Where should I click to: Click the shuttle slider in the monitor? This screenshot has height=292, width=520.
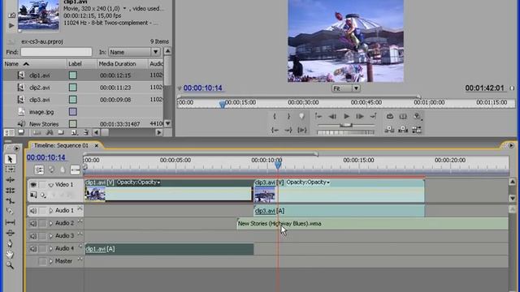point(346,125)
